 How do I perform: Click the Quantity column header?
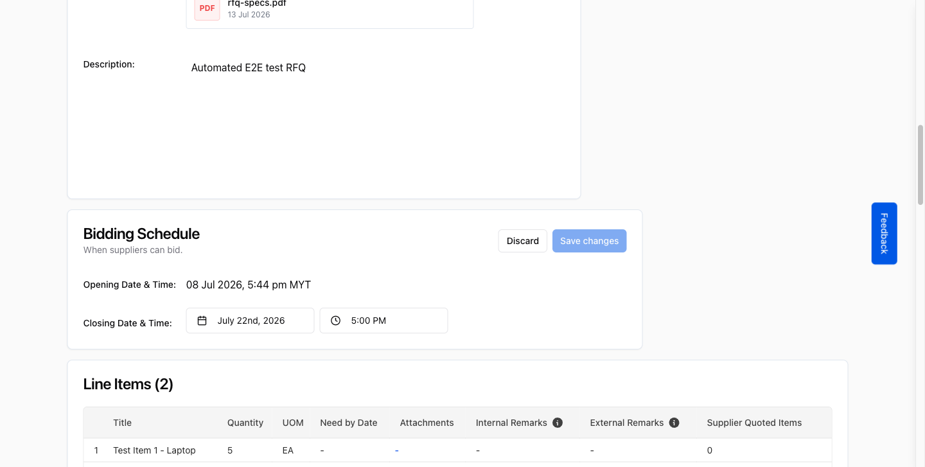245,423
